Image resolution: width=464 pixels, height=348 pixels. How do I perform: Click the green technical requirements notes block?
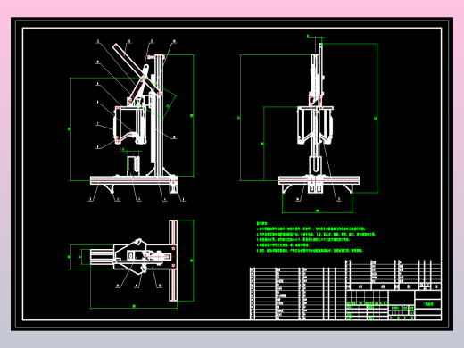(316, 237)
